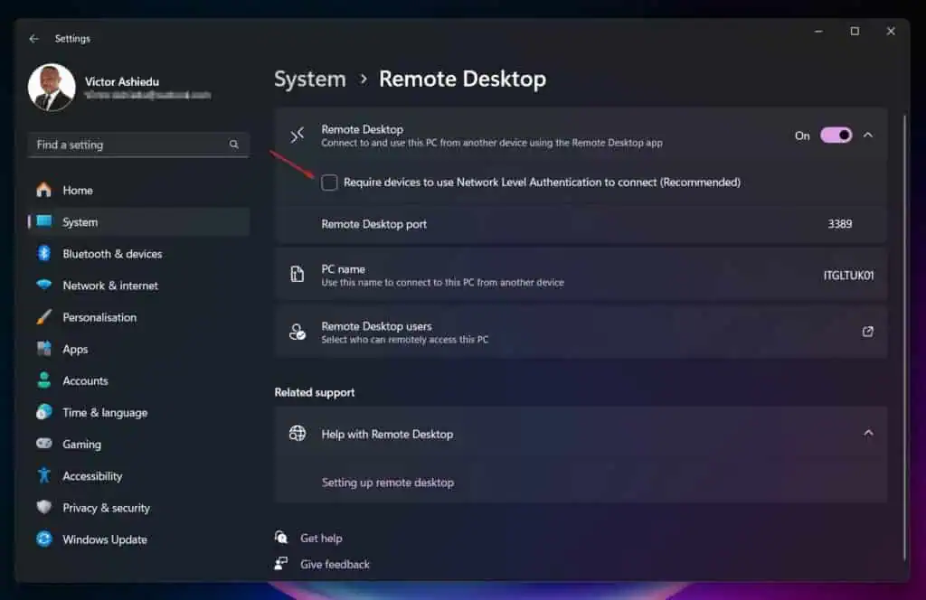Click the Windows Update refresh icon
Screen dimensions: 926x600
[x=43, y=539]
